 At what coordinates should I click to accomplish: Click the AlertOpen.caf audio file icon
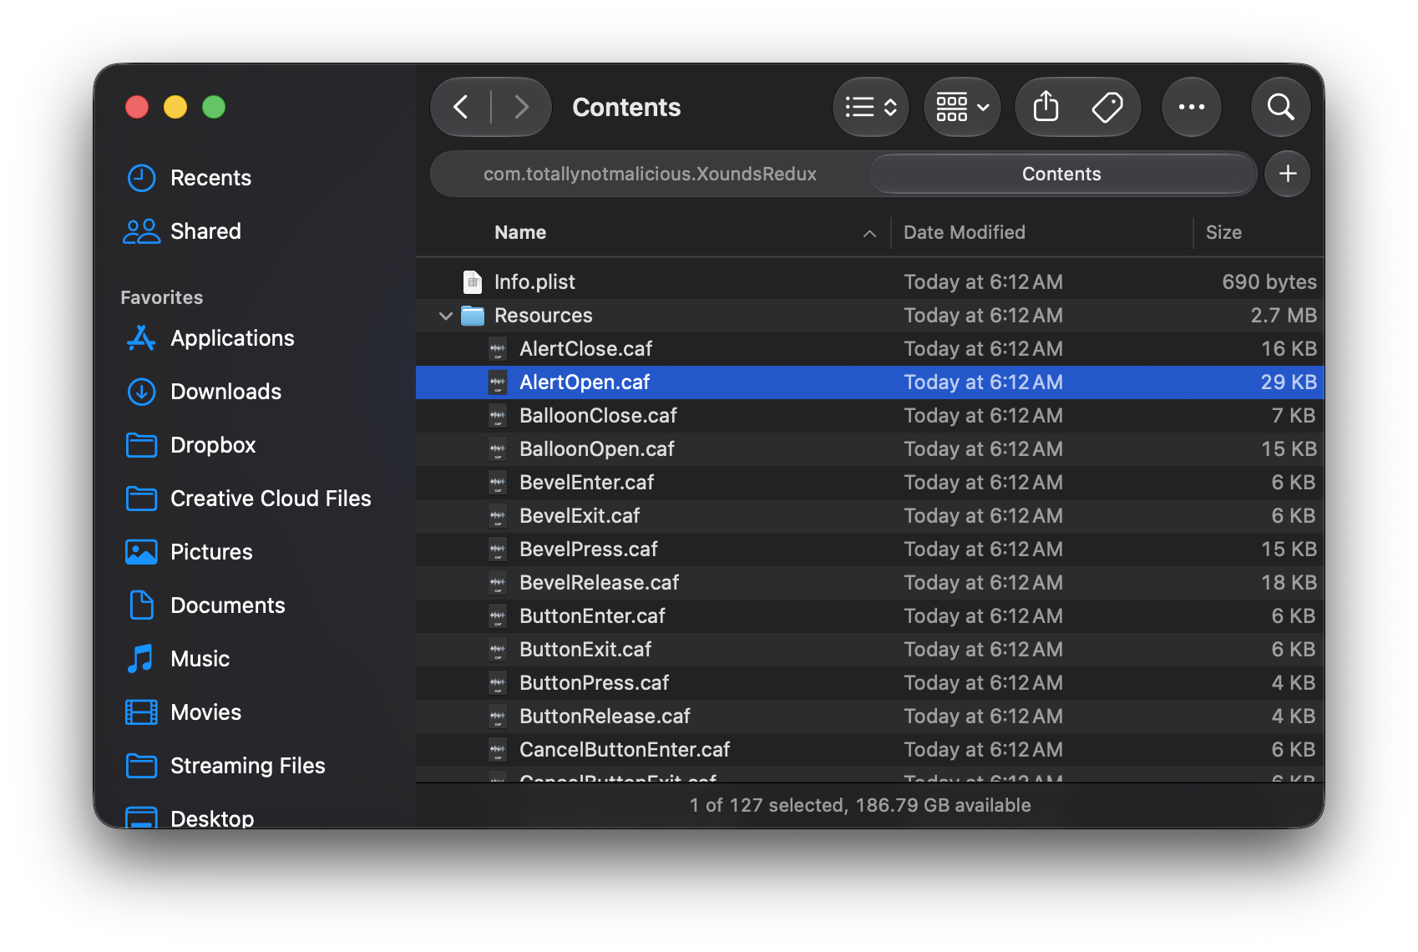(498, 382)
